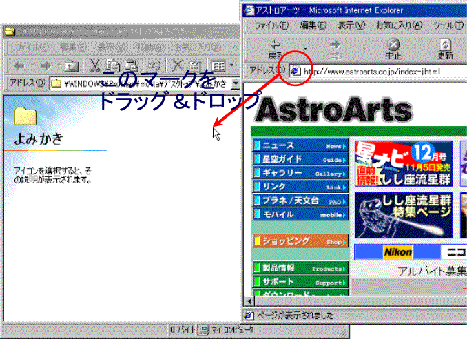Click the Delete X icon in folder toolbar

click(178, 65)
